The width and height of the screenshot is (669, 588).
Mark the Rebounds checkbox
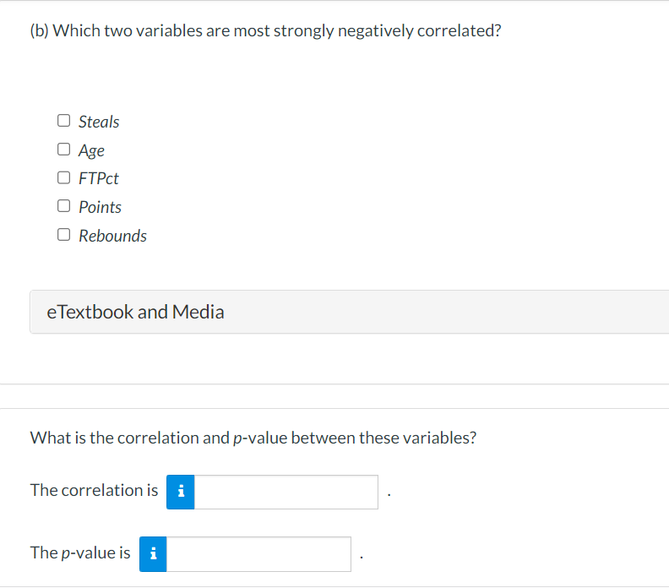pyautogui.click(x=64, y=235)
